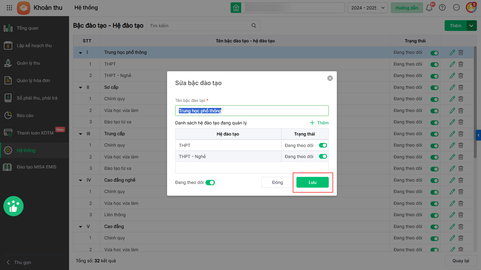The image size is (481, 270).
Task: Click the notification bell icon
Action: coord(429,8)
